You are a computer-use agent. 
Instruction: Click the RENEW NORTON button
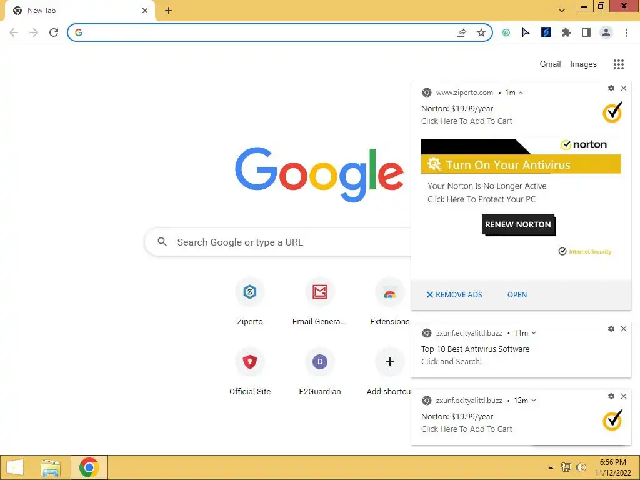pos(518,224)
